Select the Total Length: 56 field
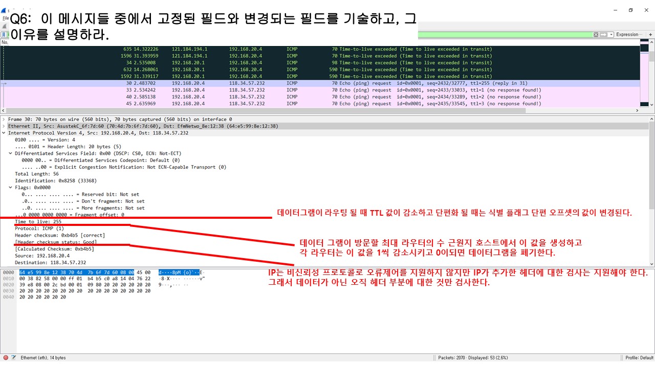655x368 pixels. tap(37, 174)
